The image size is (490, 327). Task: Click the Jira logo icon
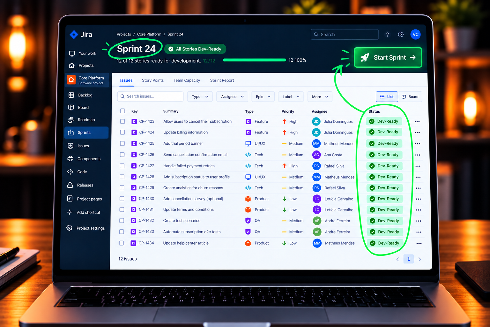[x=74, y=34]
